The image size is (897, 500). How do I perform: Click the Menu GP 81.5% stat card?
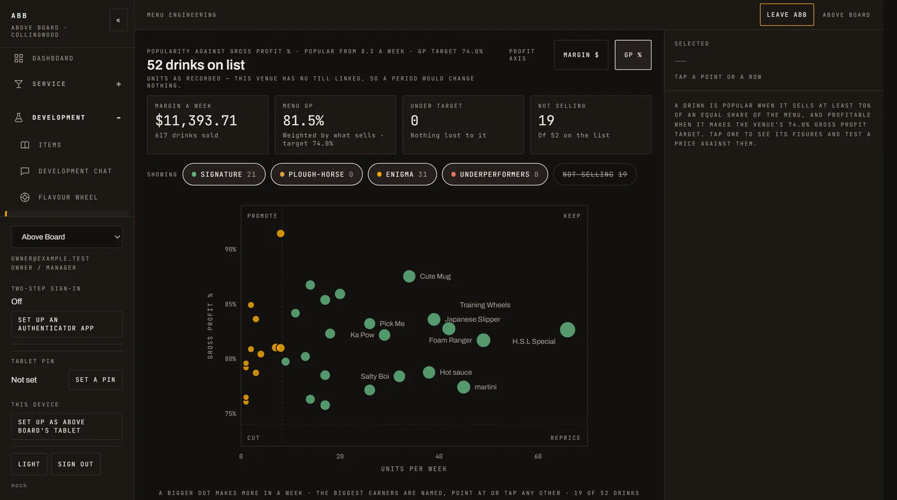click(x=335, y=125)
